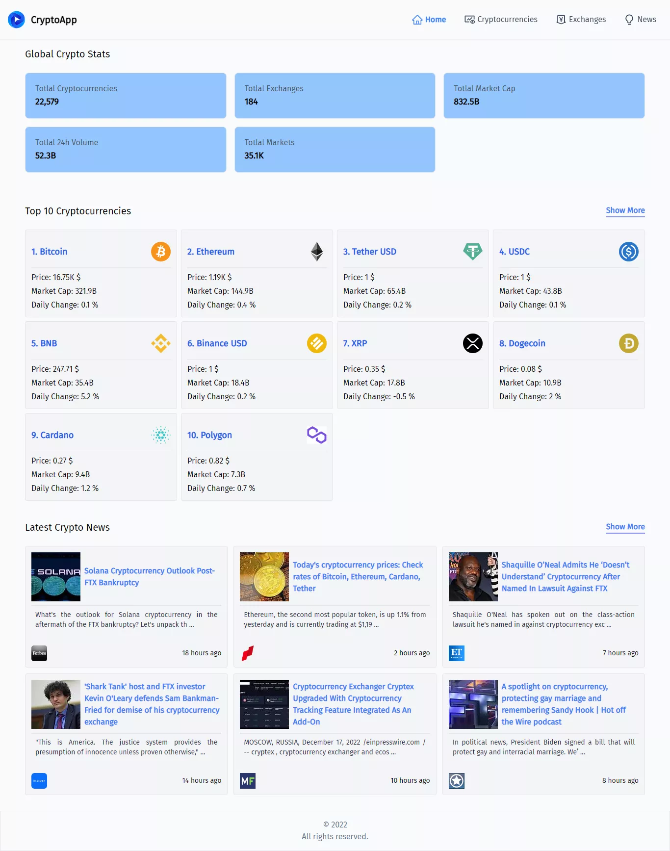This screenshot has height=851, width=670.
Task: Go to the Exchanges page
Action: tap(581, 20)
